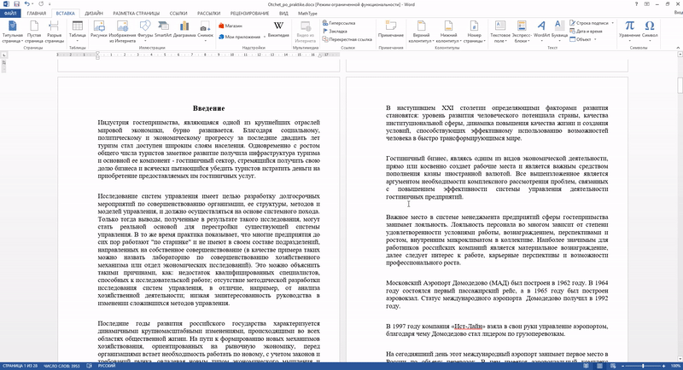The image size is (683, 370).
Task: Open Верхний колонтитул header dropdown
Action: tap(421, 31)
